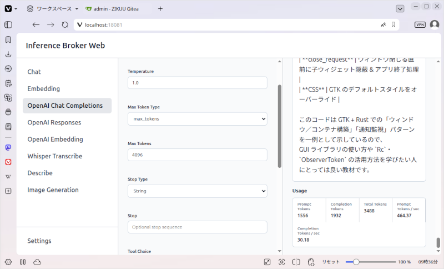Click the reload page button
Viewport: 444px width, 269px height.
click(65, 24)
